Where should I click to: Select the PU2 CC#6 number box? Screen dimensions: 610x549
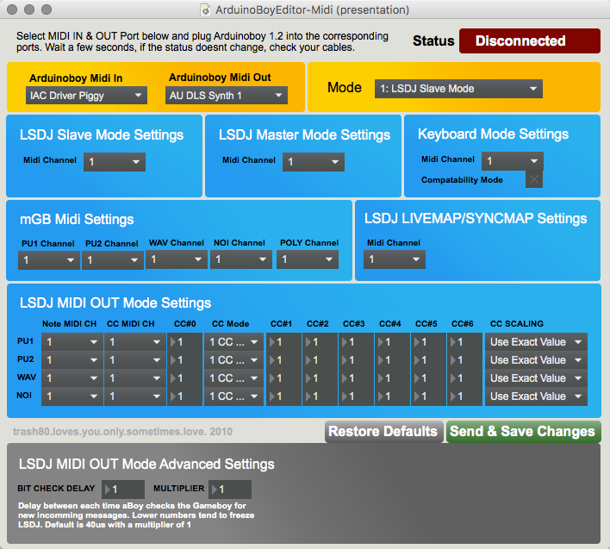coord(464,360)
